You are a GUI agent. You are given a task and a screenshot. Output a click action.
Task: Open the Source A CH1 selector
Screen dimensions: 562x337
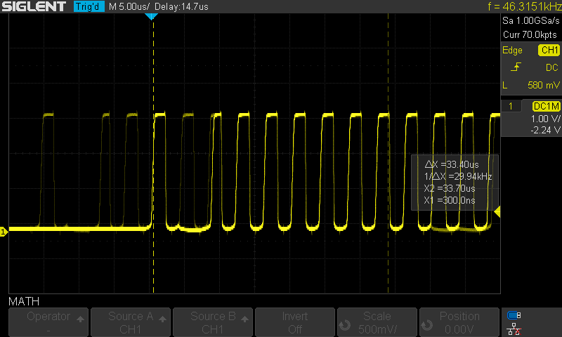(x=131, y=322)
